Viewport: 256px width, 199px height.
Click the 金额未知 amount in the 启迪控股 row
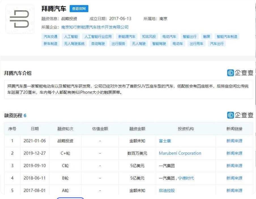[x=137, y=191]
